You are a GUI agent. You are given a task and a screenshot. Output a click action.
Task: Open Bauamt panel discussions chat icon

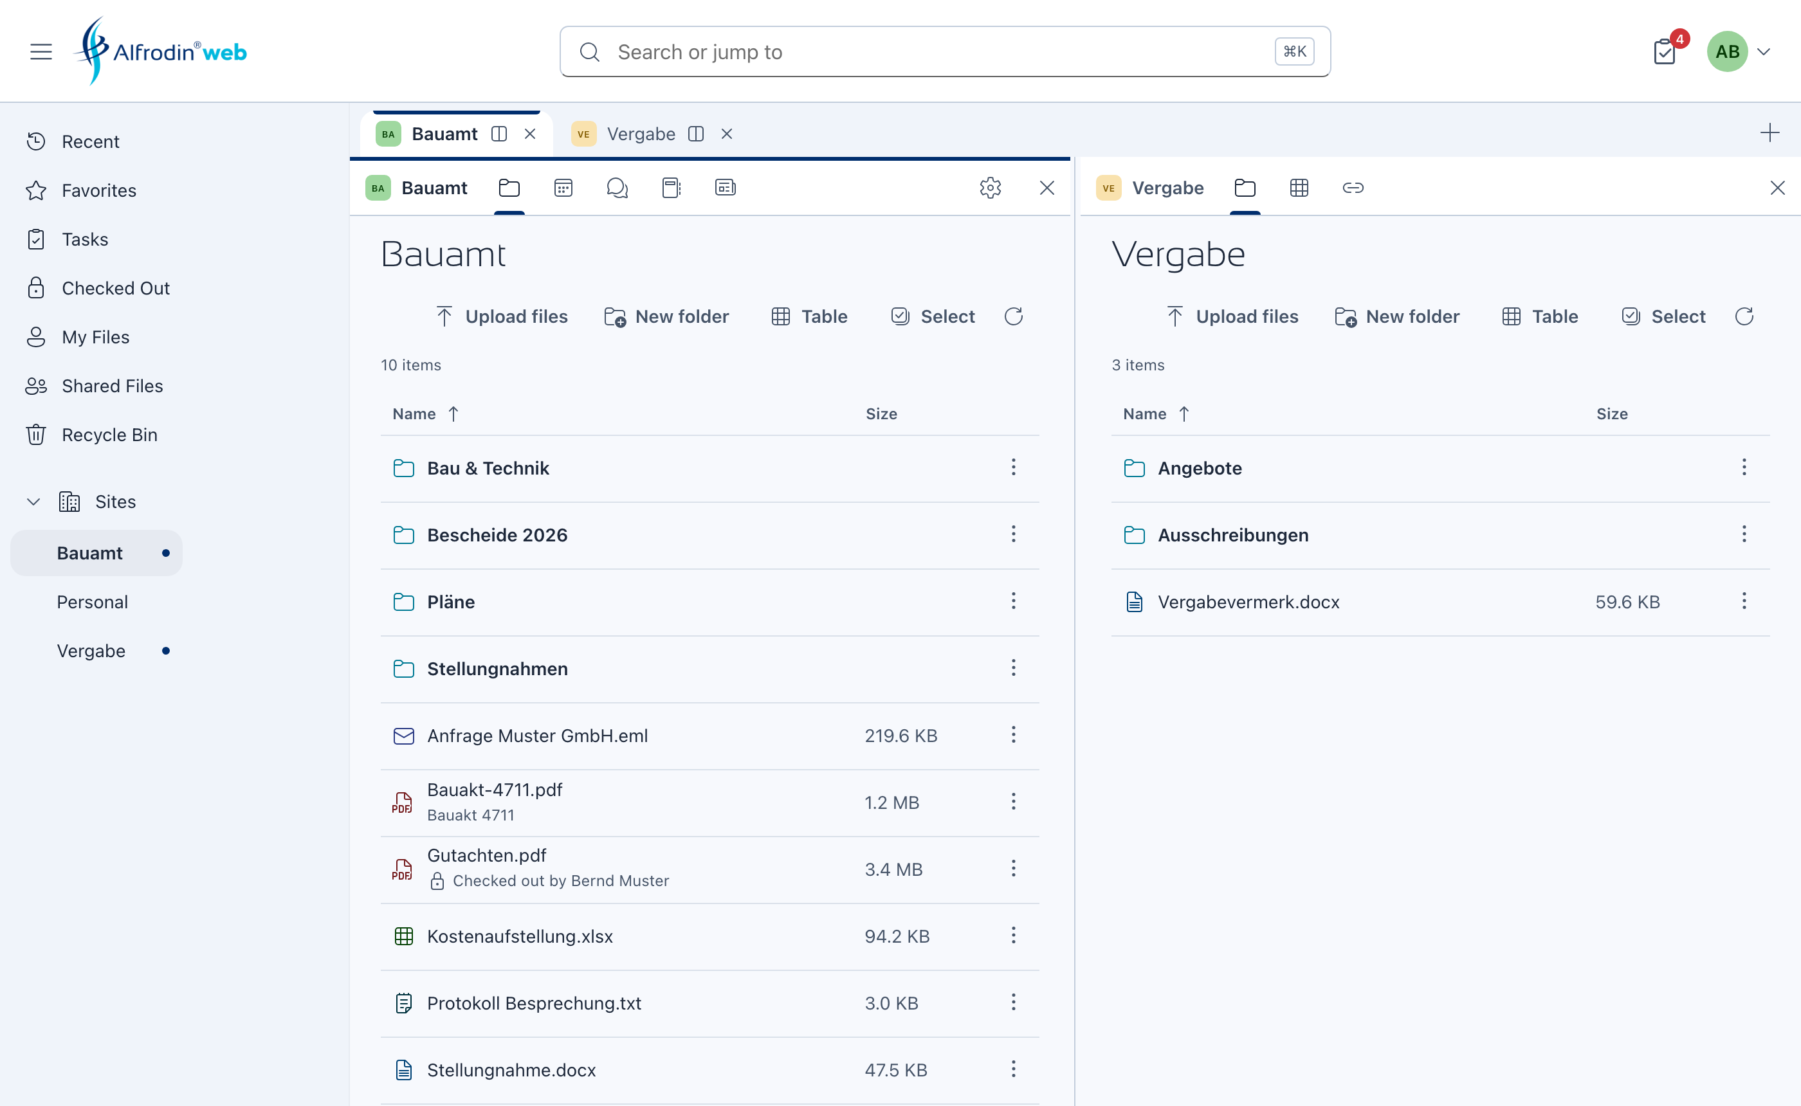pos(617,188)
